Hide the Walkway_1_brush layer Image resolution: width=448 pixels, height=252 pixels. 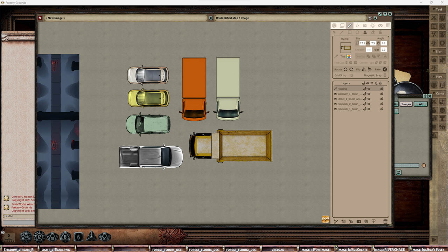pyautogui.click(x=369, y=94)
